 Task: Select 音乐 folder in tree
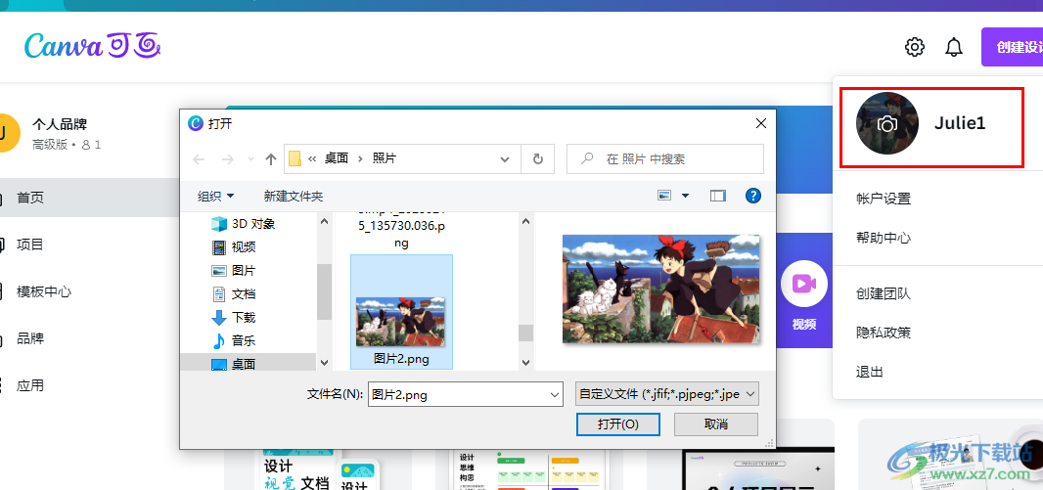coord(244,340)
